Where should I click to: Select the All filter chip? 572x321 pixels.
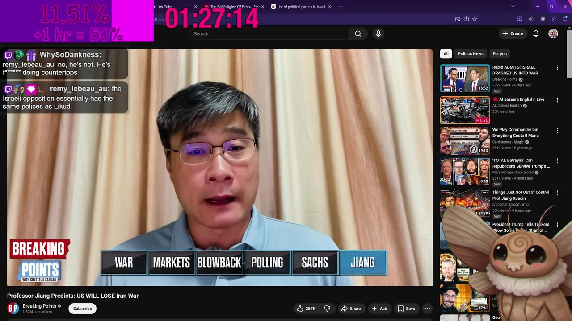click(x=446, y=53)
